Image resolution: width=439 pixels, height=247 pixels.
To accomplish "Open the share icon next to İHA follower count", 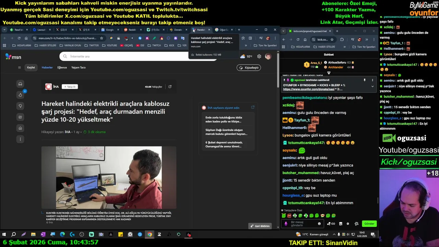I will click(x=170, y=87).
